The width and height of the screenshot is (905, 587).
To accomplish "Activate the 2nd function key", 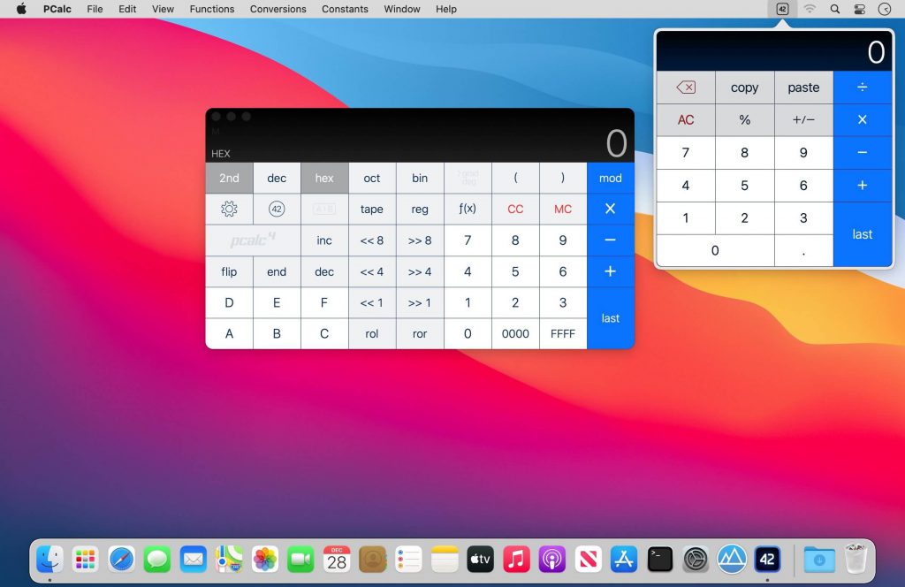I will (x=229, y=178).
